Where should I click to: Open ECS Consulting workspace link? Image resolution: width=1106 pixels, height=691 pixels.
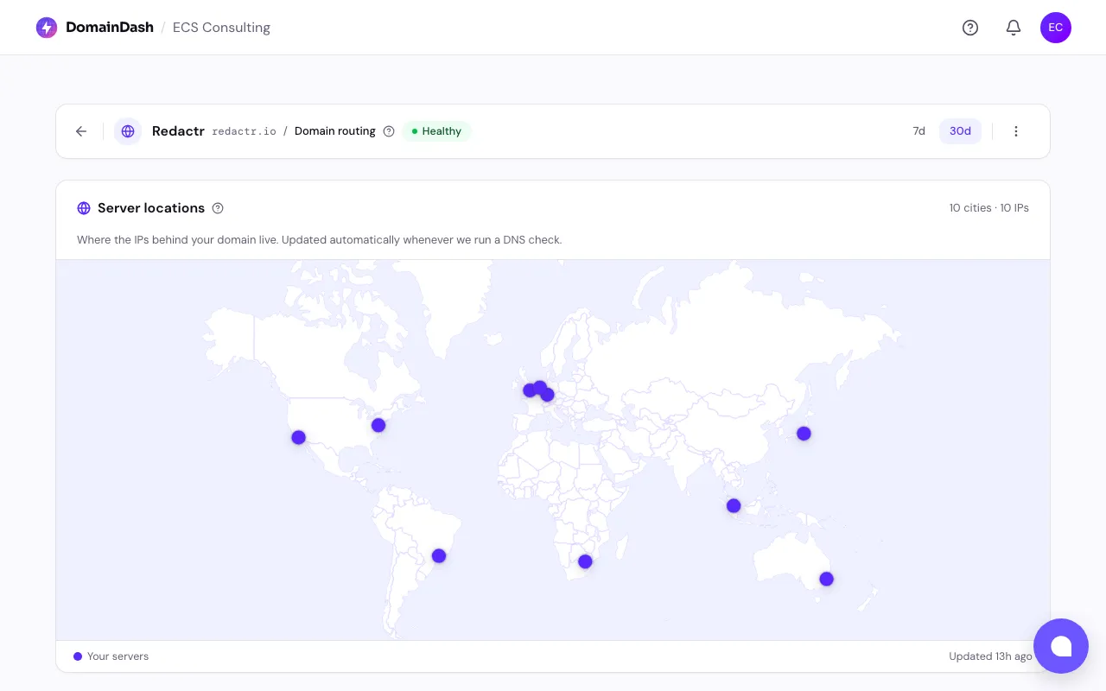pyautogui.click(x=221, y=28)
